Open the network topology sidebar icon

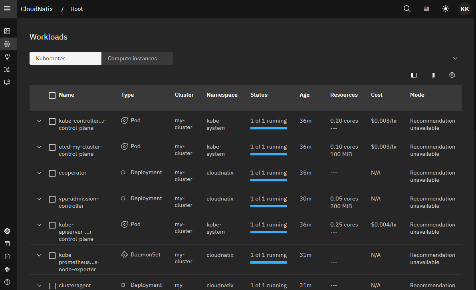[7, 70]
